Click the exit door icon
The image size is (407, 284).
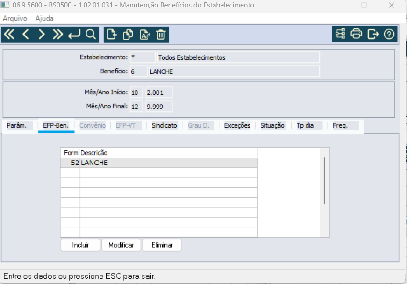(373, 34)
